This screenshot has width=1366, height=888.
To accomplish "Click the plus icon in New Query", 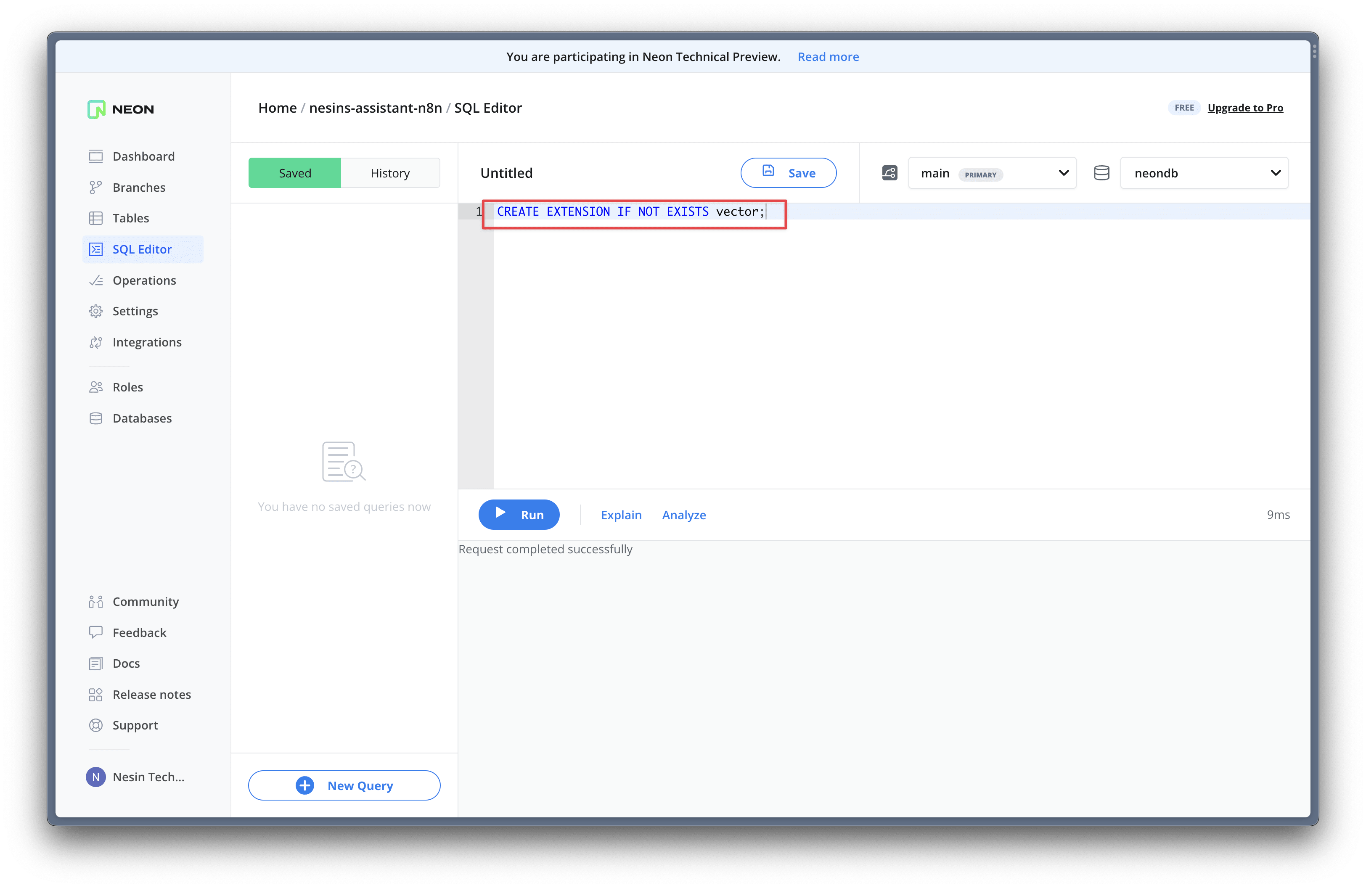I will point(305,785).
